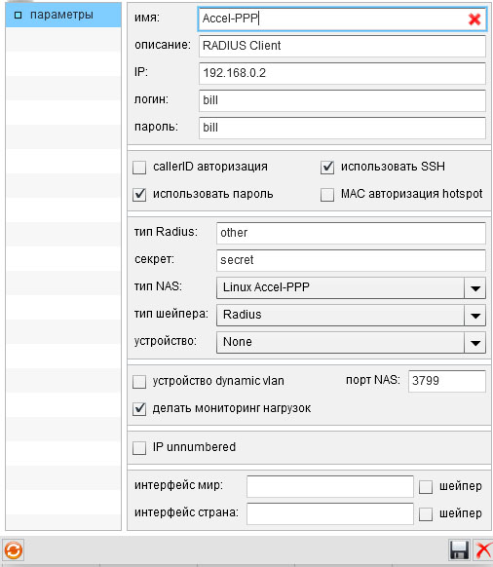Open the устройство dropdown arrow

(x=474, y=343)
